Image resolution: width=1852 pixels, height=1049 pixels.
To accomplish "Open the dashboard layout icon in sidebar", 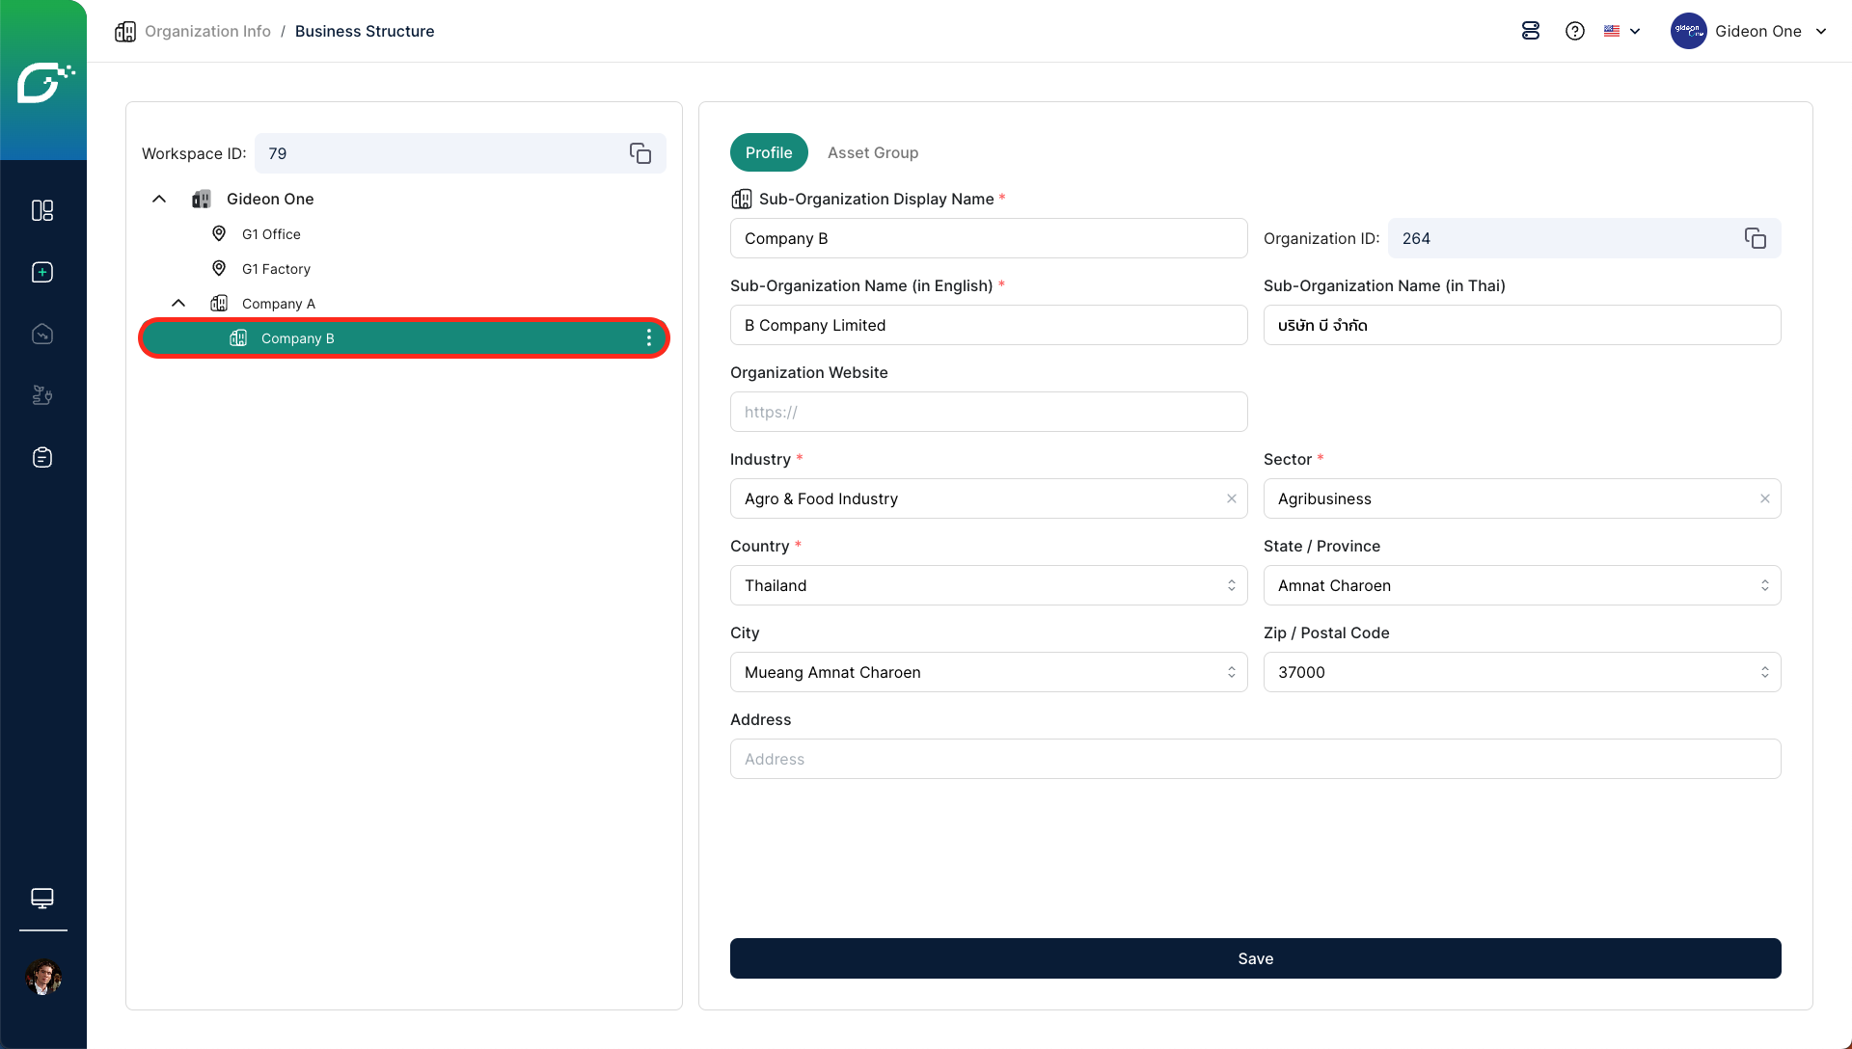I will click(x=42, y=210).
